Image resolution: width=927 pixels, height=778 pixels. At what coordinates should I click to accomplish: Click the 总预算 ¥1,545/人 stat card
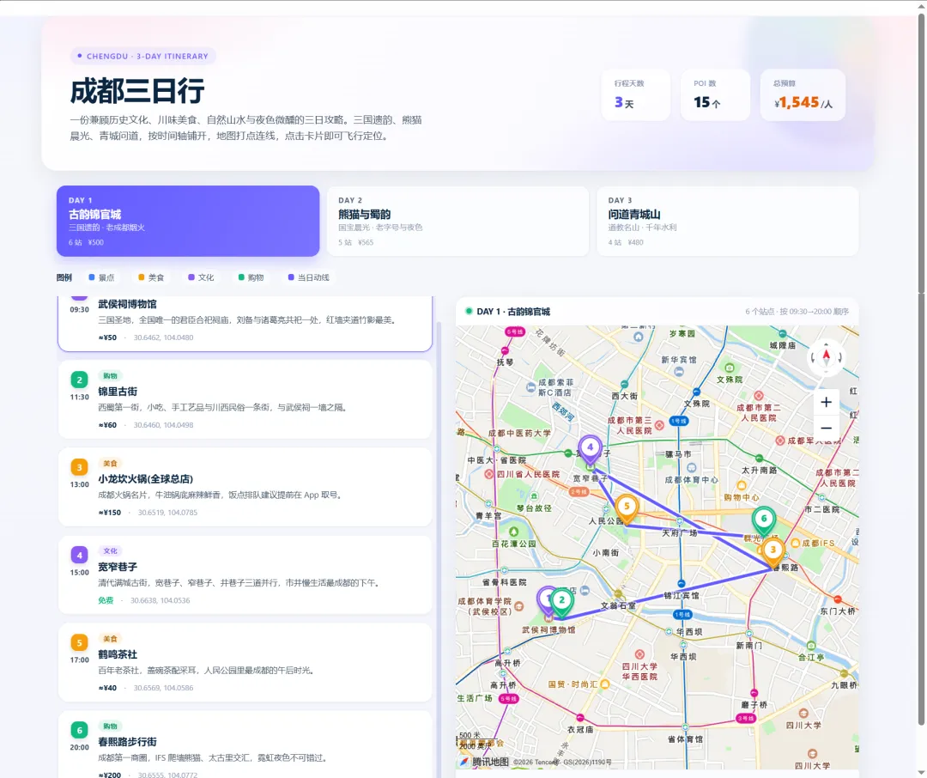pos(803,94)
